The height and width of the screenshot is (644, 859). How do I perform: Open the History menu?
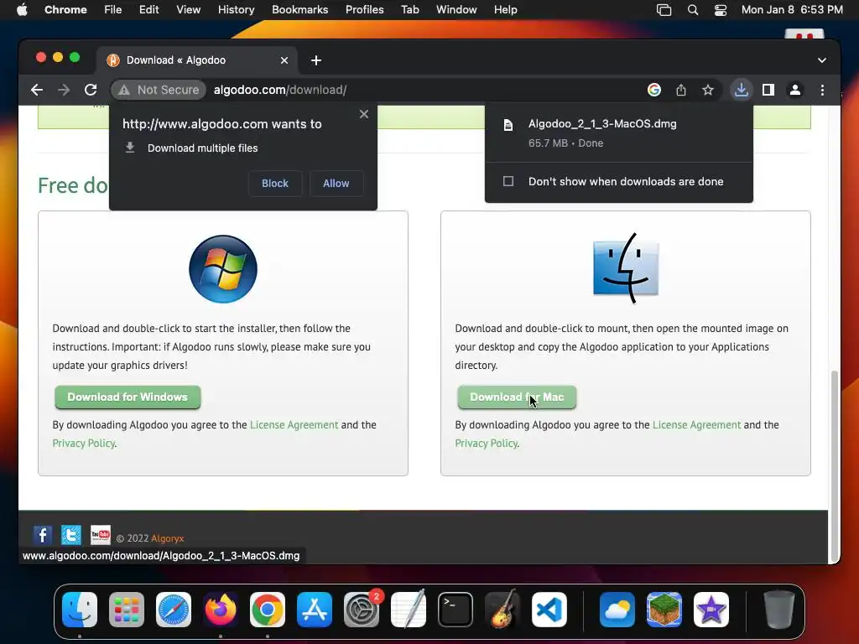[x=236, y=10]
